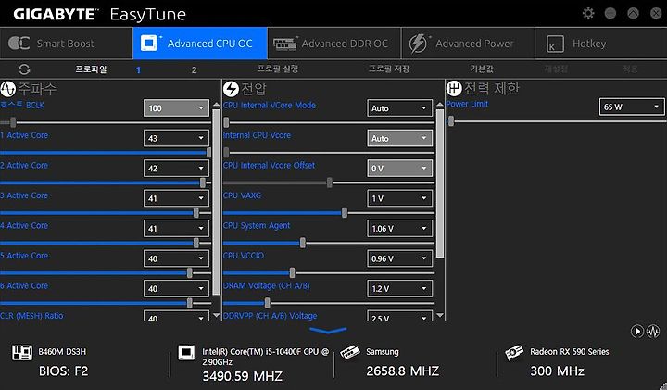
Task: Click the 3490.59 MHZ CPU frequency value
Action: (242, 376)
